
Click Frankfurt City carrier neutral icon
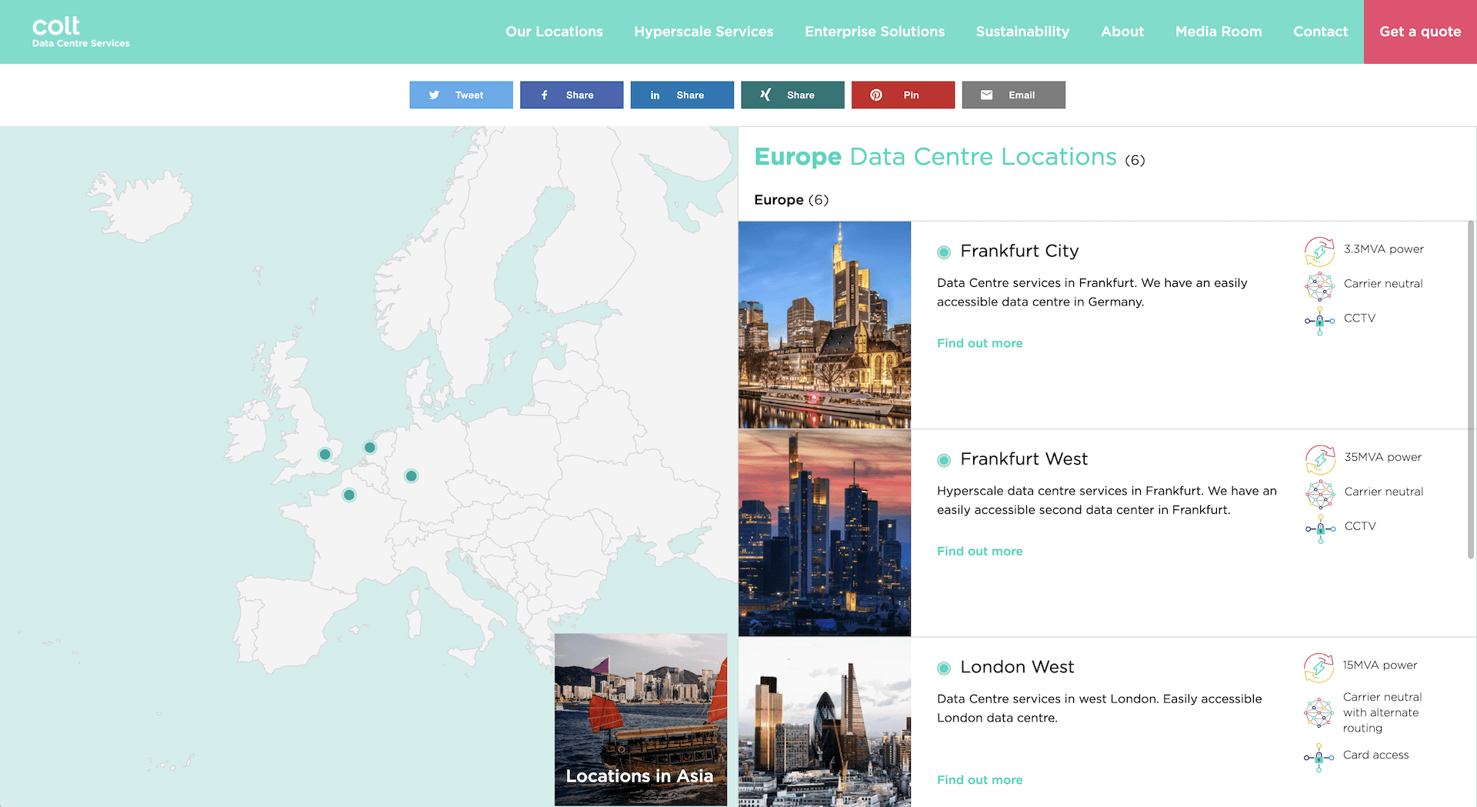[1319, 285]
